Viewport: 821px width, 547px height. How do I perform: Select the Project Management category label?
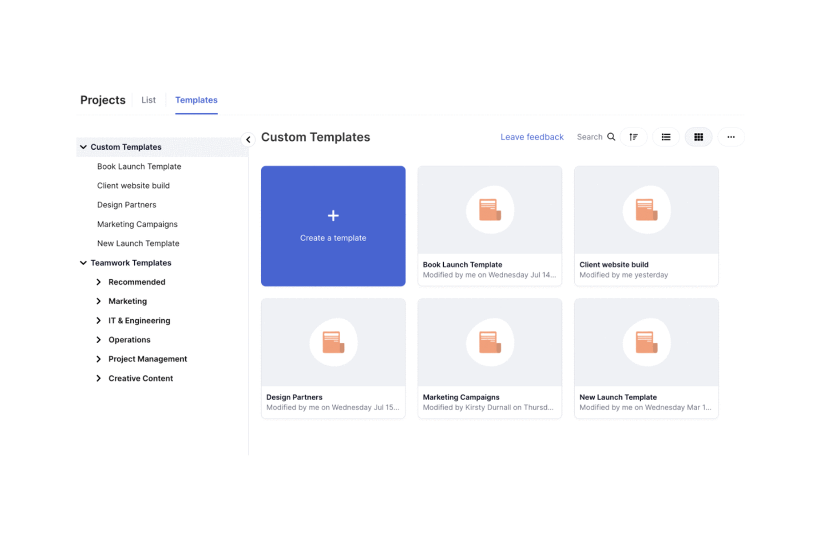[x=148, y=359]
